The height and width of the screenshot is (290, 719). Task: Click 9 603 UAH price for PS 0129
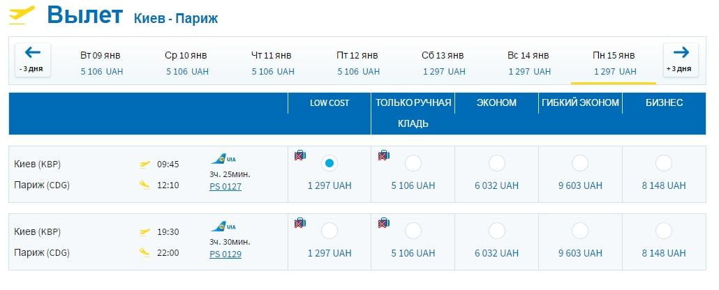(580, 253)
